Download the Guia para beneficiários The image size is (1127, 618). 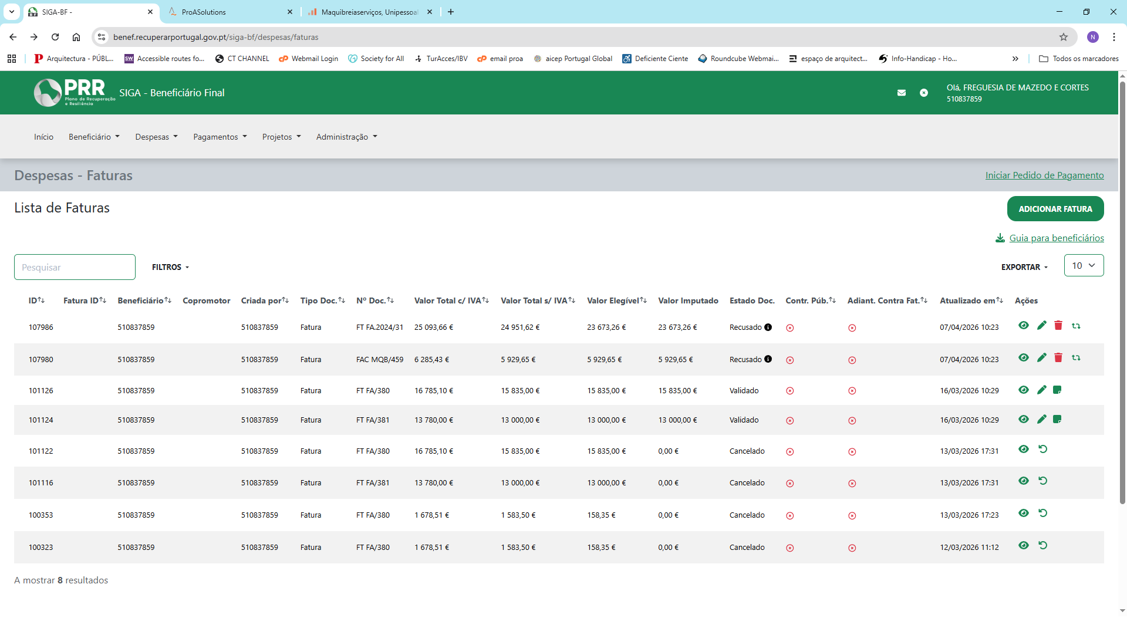coord(1050,238)
